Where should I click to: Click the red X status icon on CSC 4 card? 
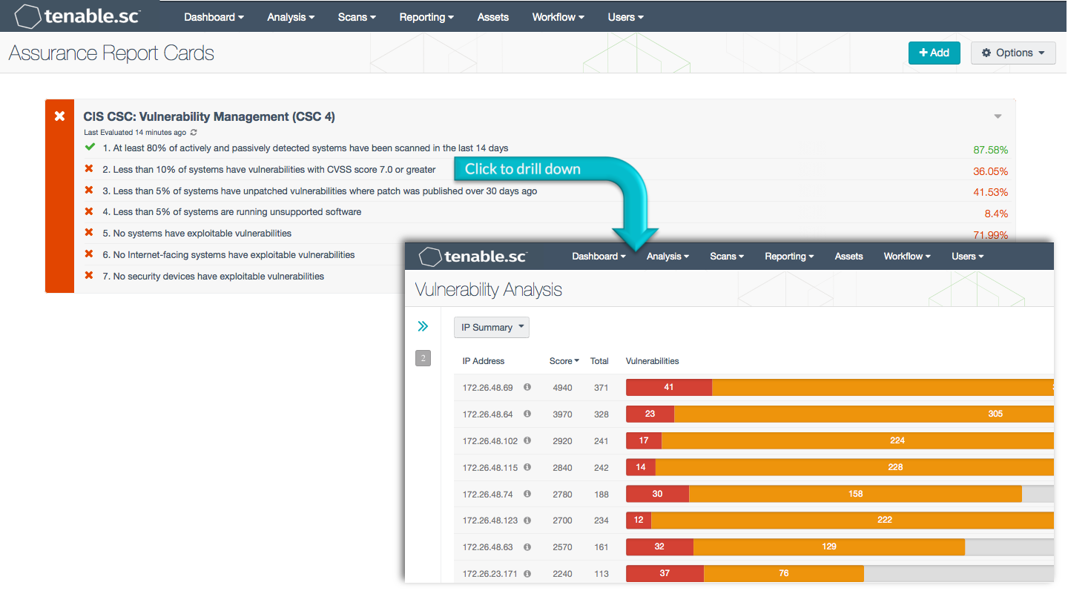click(60, 116)
